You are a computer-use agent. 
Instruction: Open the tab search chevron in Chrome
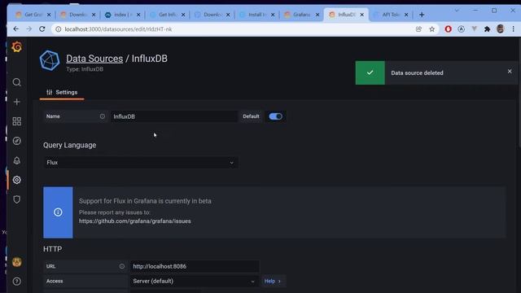click(457, 11)
